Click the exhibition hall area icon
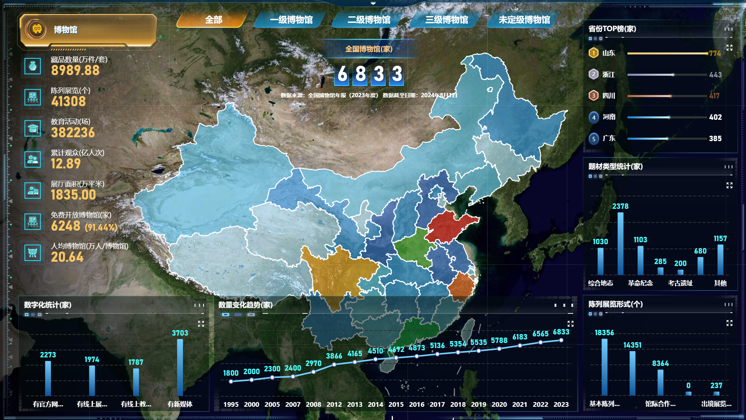Viewport: 746px width, 420px height. [x=33, y=191]
